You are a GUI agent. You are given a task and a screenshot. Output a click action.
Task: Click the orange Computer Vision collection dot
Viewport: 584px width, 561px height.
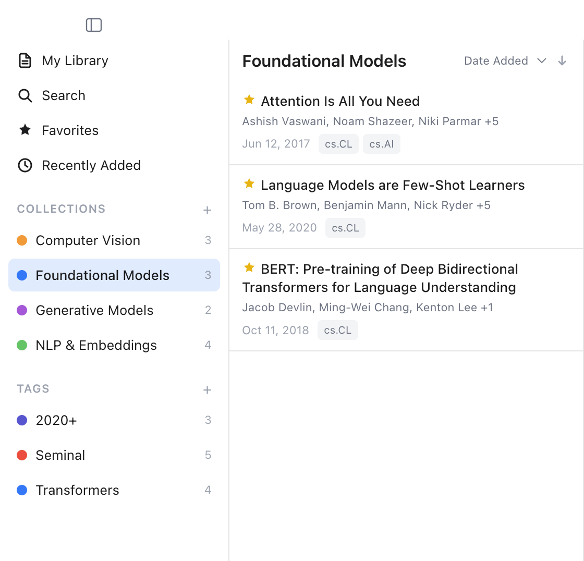pos(22,240)
